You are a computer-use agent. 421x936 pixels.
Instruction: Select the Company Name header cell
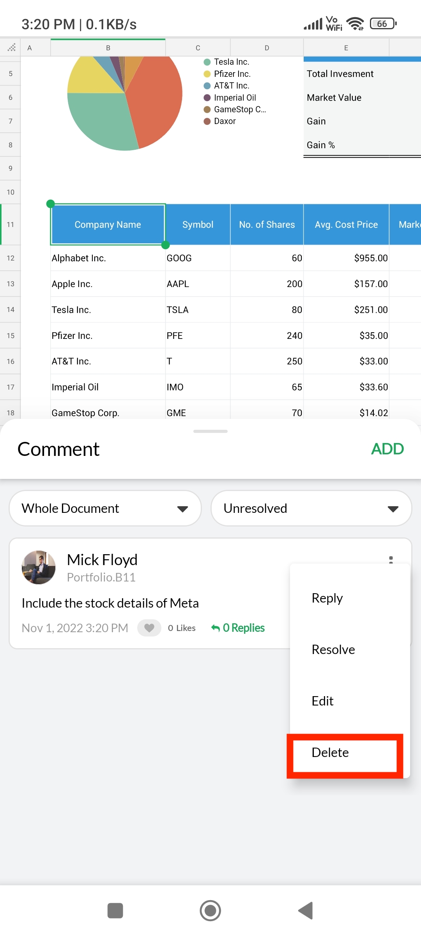click(108, 225)
